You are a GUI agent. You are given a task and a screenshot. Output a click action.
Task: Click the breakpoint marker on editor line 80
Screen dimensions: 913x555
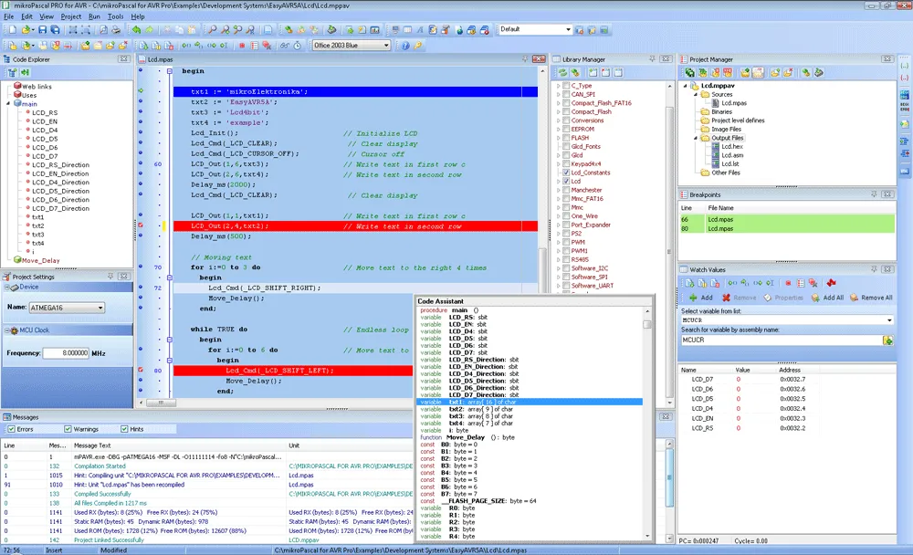point(141,370)
